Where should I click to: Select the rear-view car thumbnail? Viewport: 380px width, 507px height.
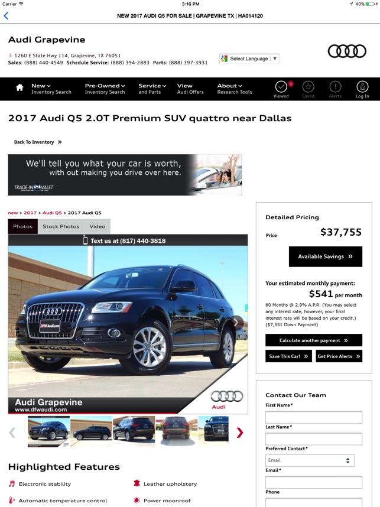[176, 432]
